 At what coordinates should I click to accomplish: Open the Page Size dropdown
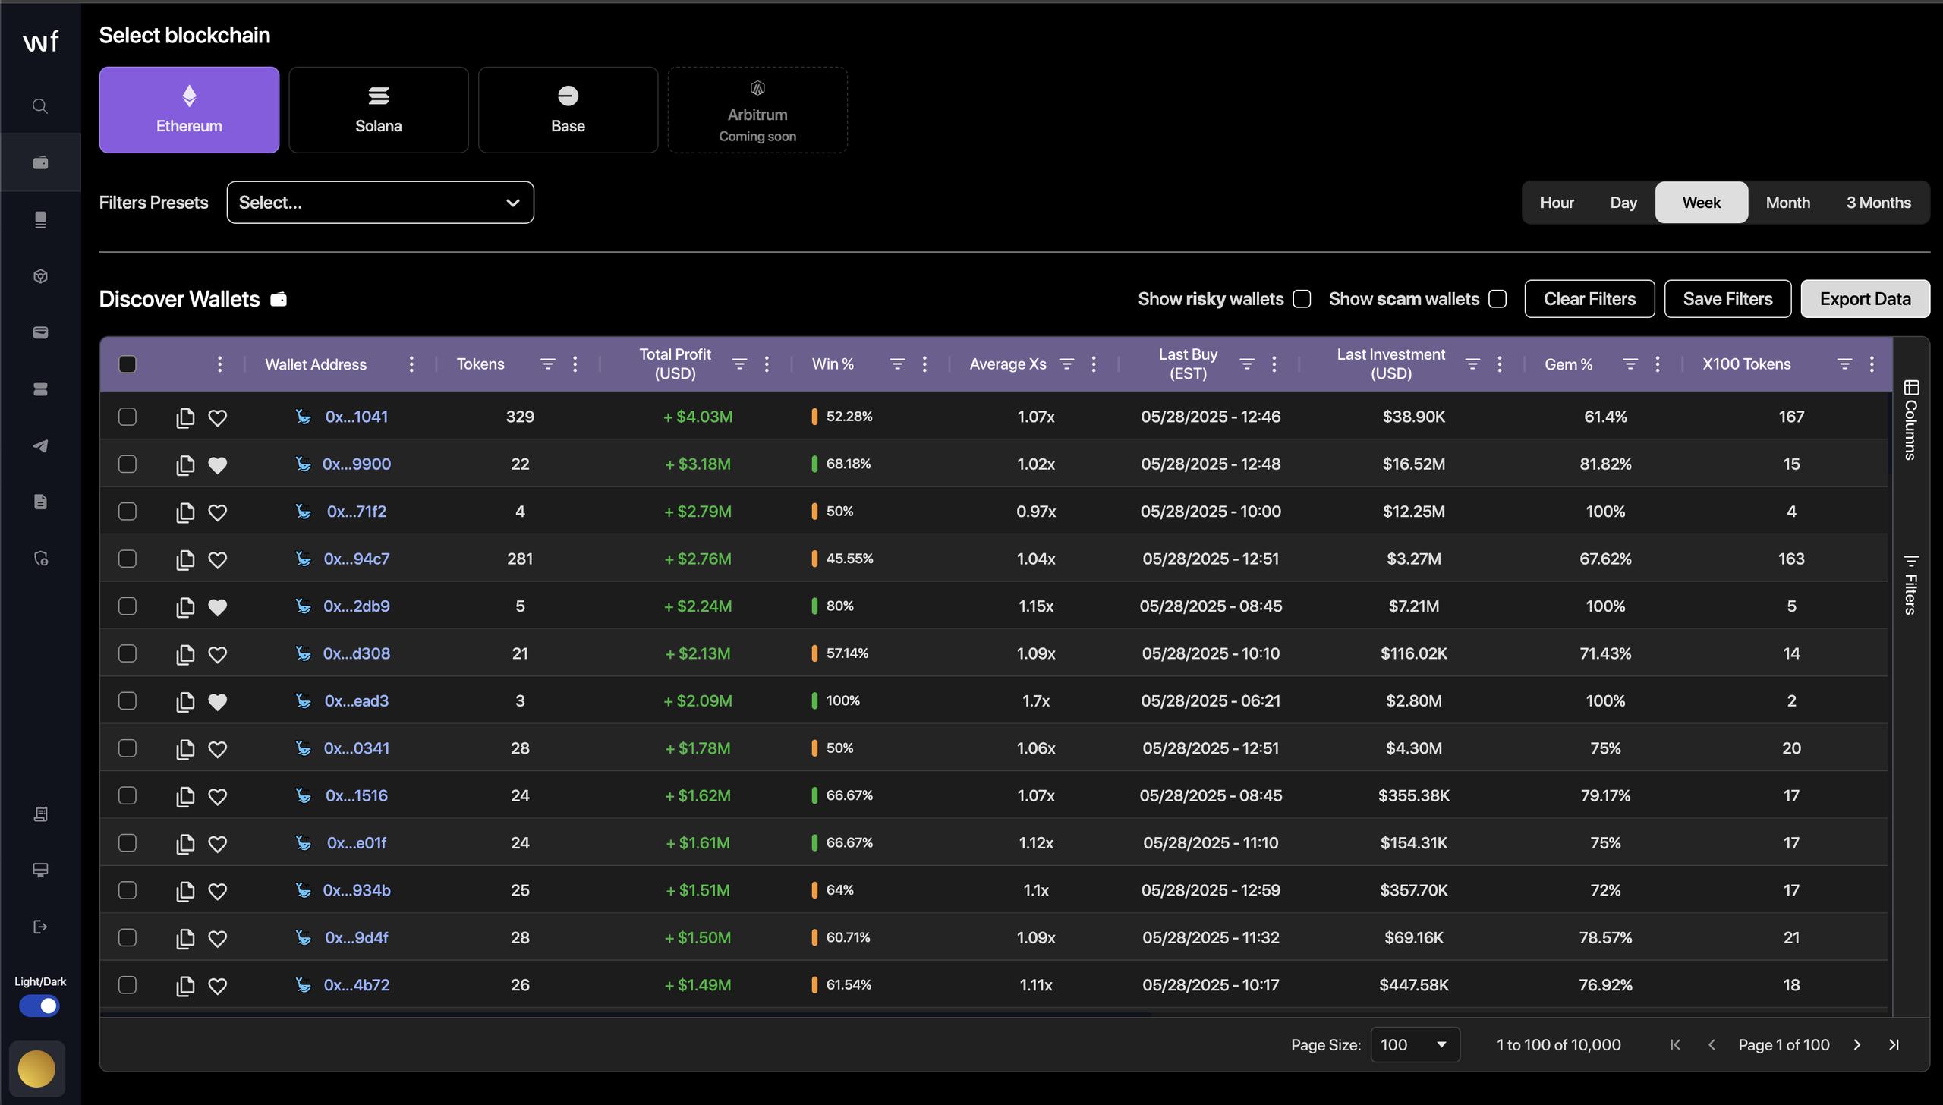pos(1415,1045)
